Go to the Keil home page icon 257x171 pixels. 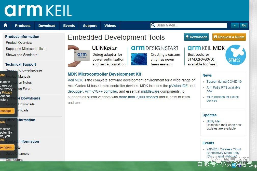(x=5, y=25)
